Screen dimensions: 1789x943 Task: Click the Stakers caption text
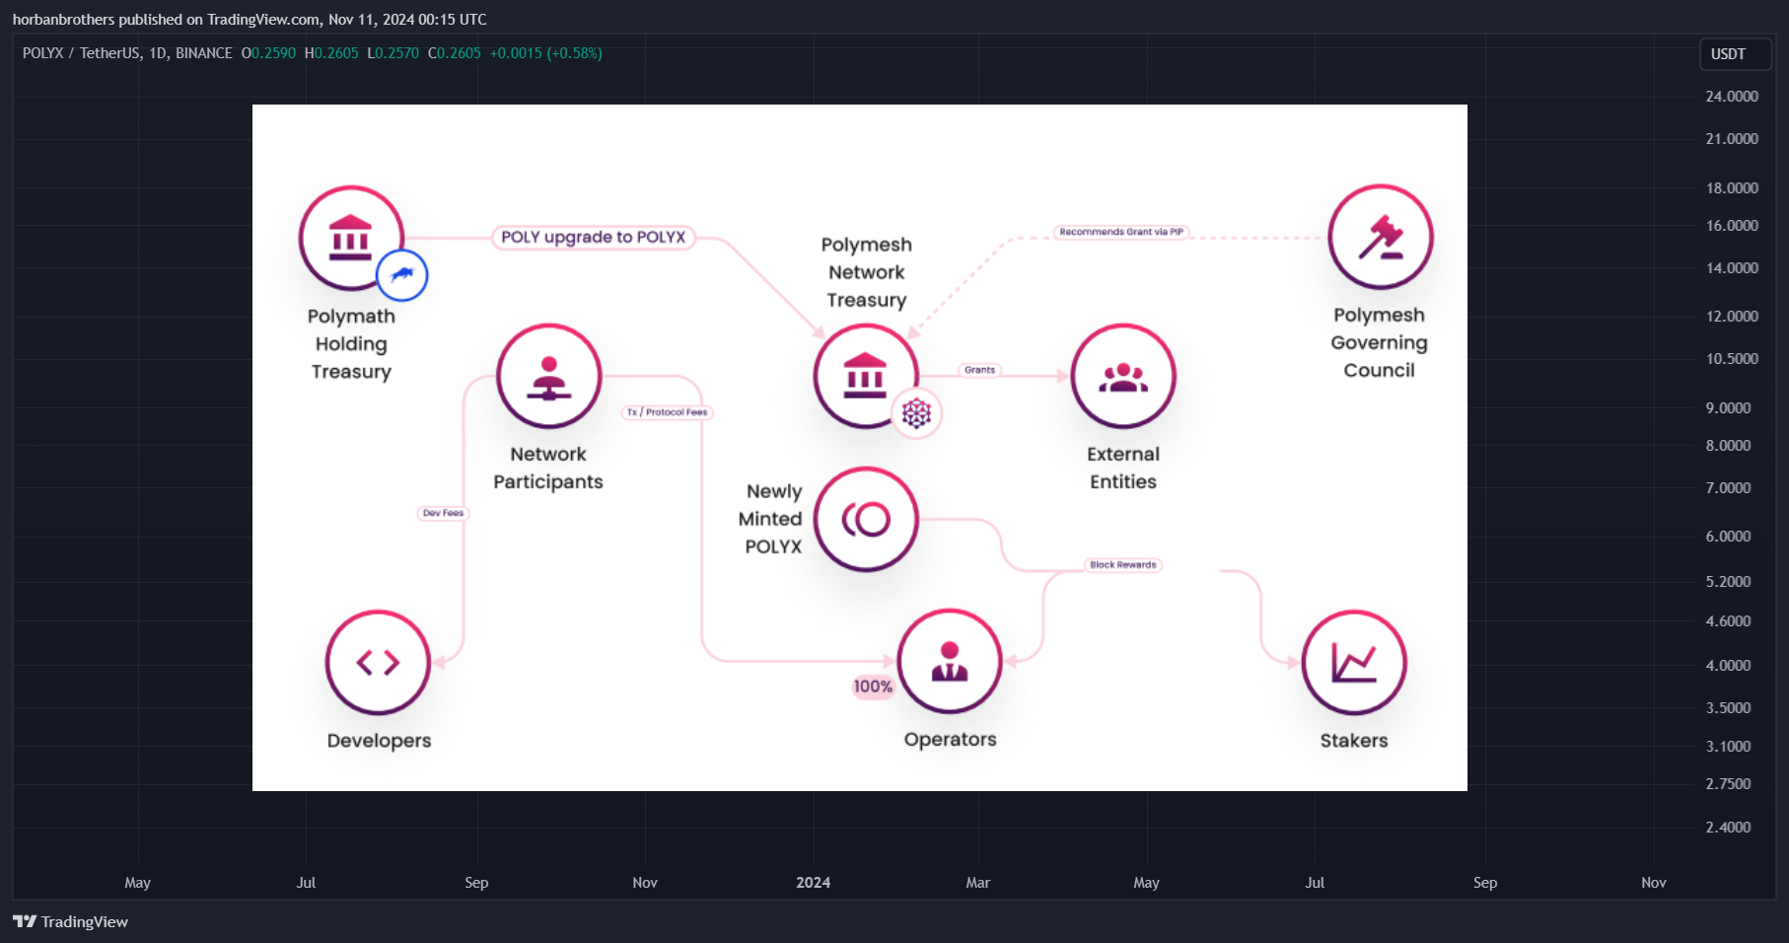(1354, 741)
